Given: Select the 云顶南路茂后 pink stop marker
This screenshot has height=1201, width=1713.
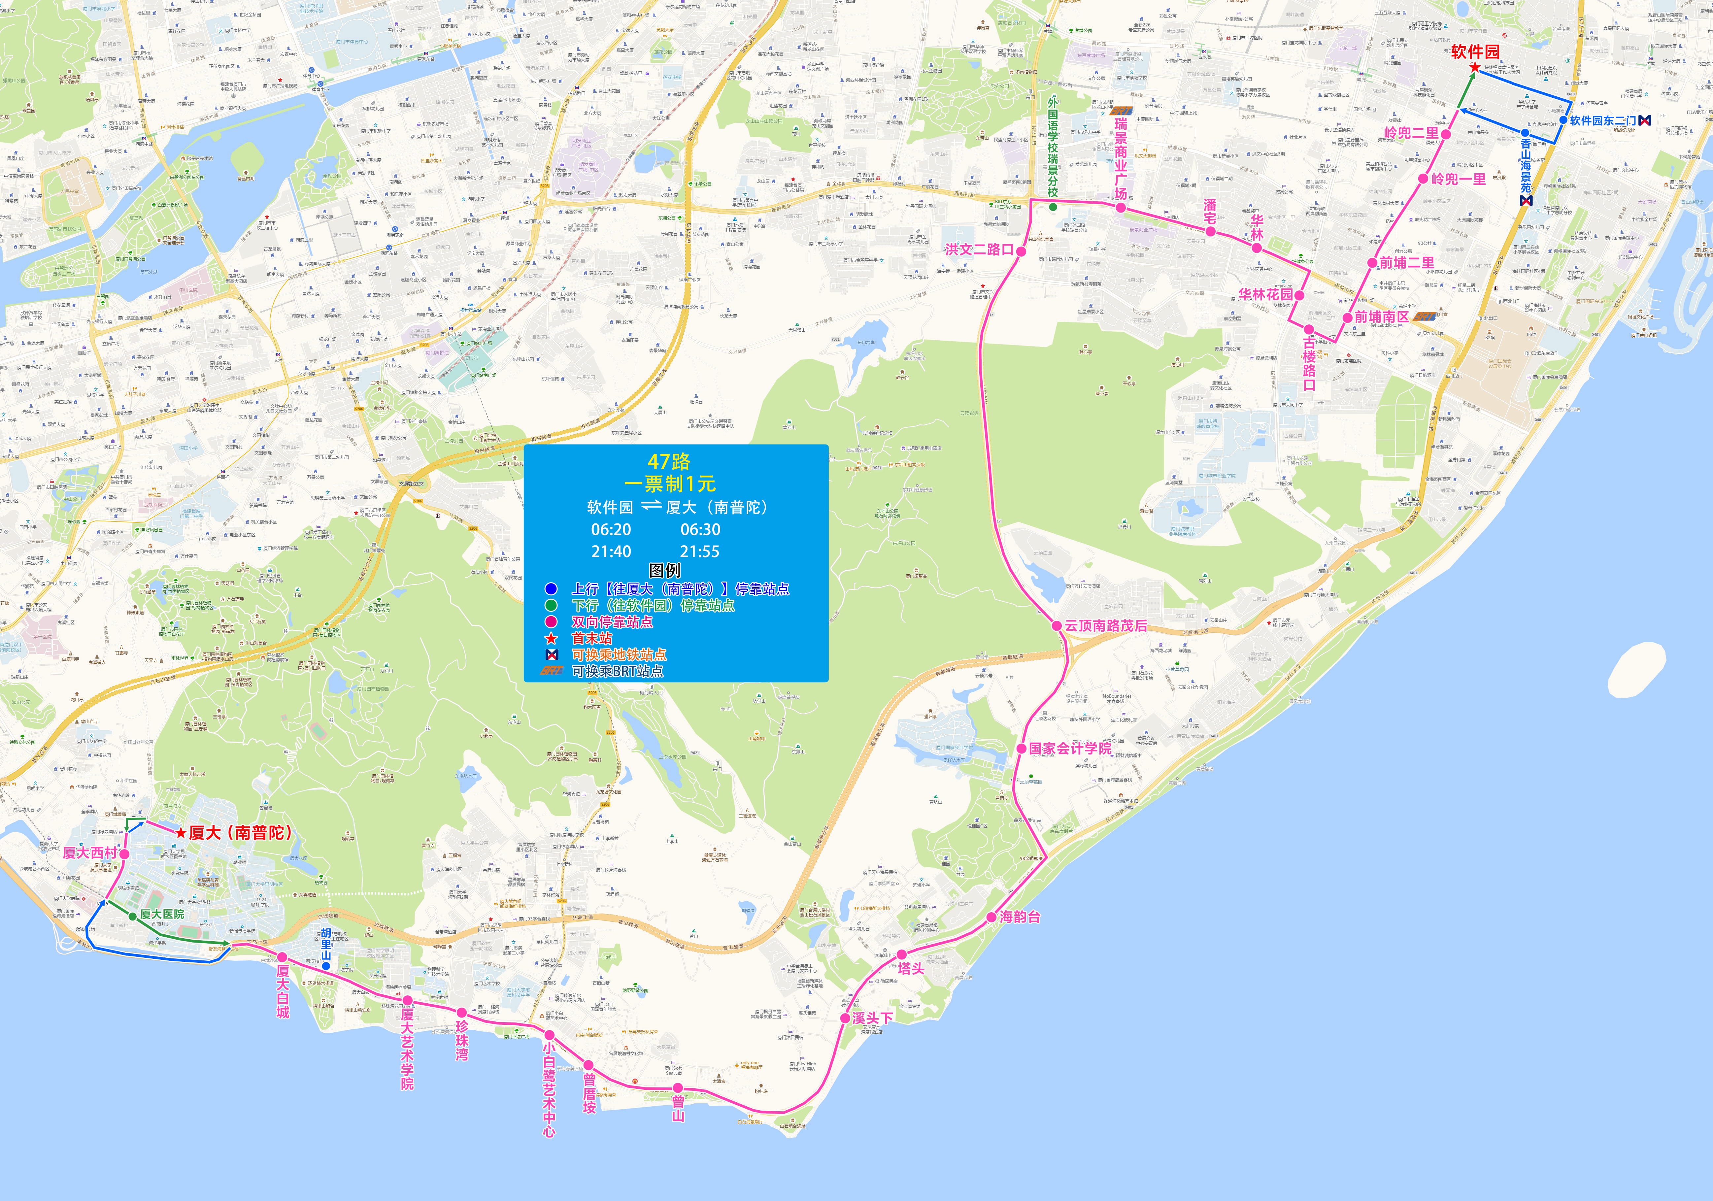Looking at the screenshot, I should click(1057, 625).
